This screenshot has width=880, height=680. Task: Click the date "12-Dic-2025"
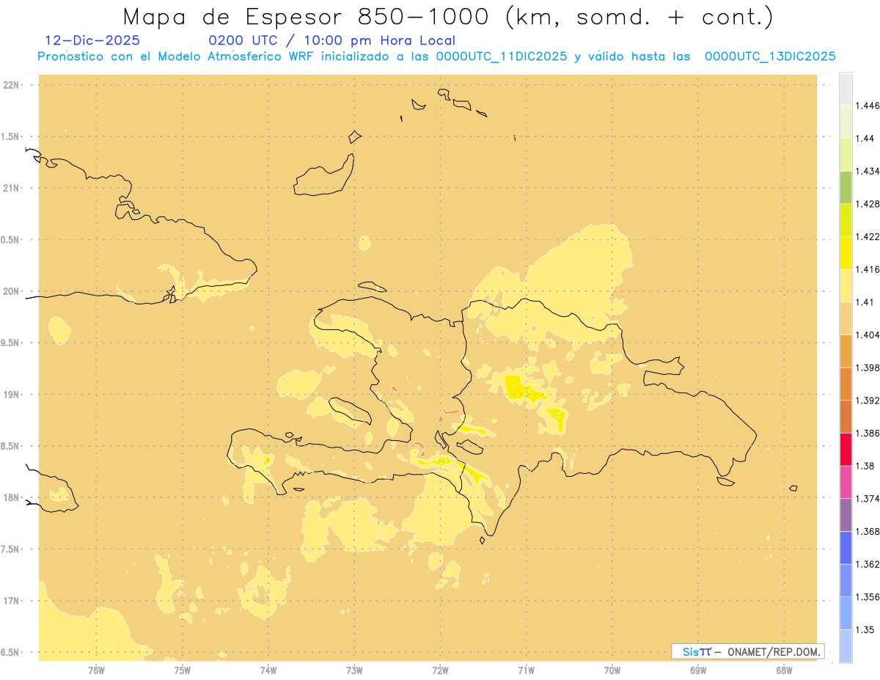pos(92,41)
